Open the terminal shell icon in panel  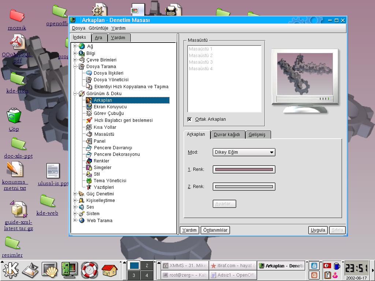(x=49, y=270)
